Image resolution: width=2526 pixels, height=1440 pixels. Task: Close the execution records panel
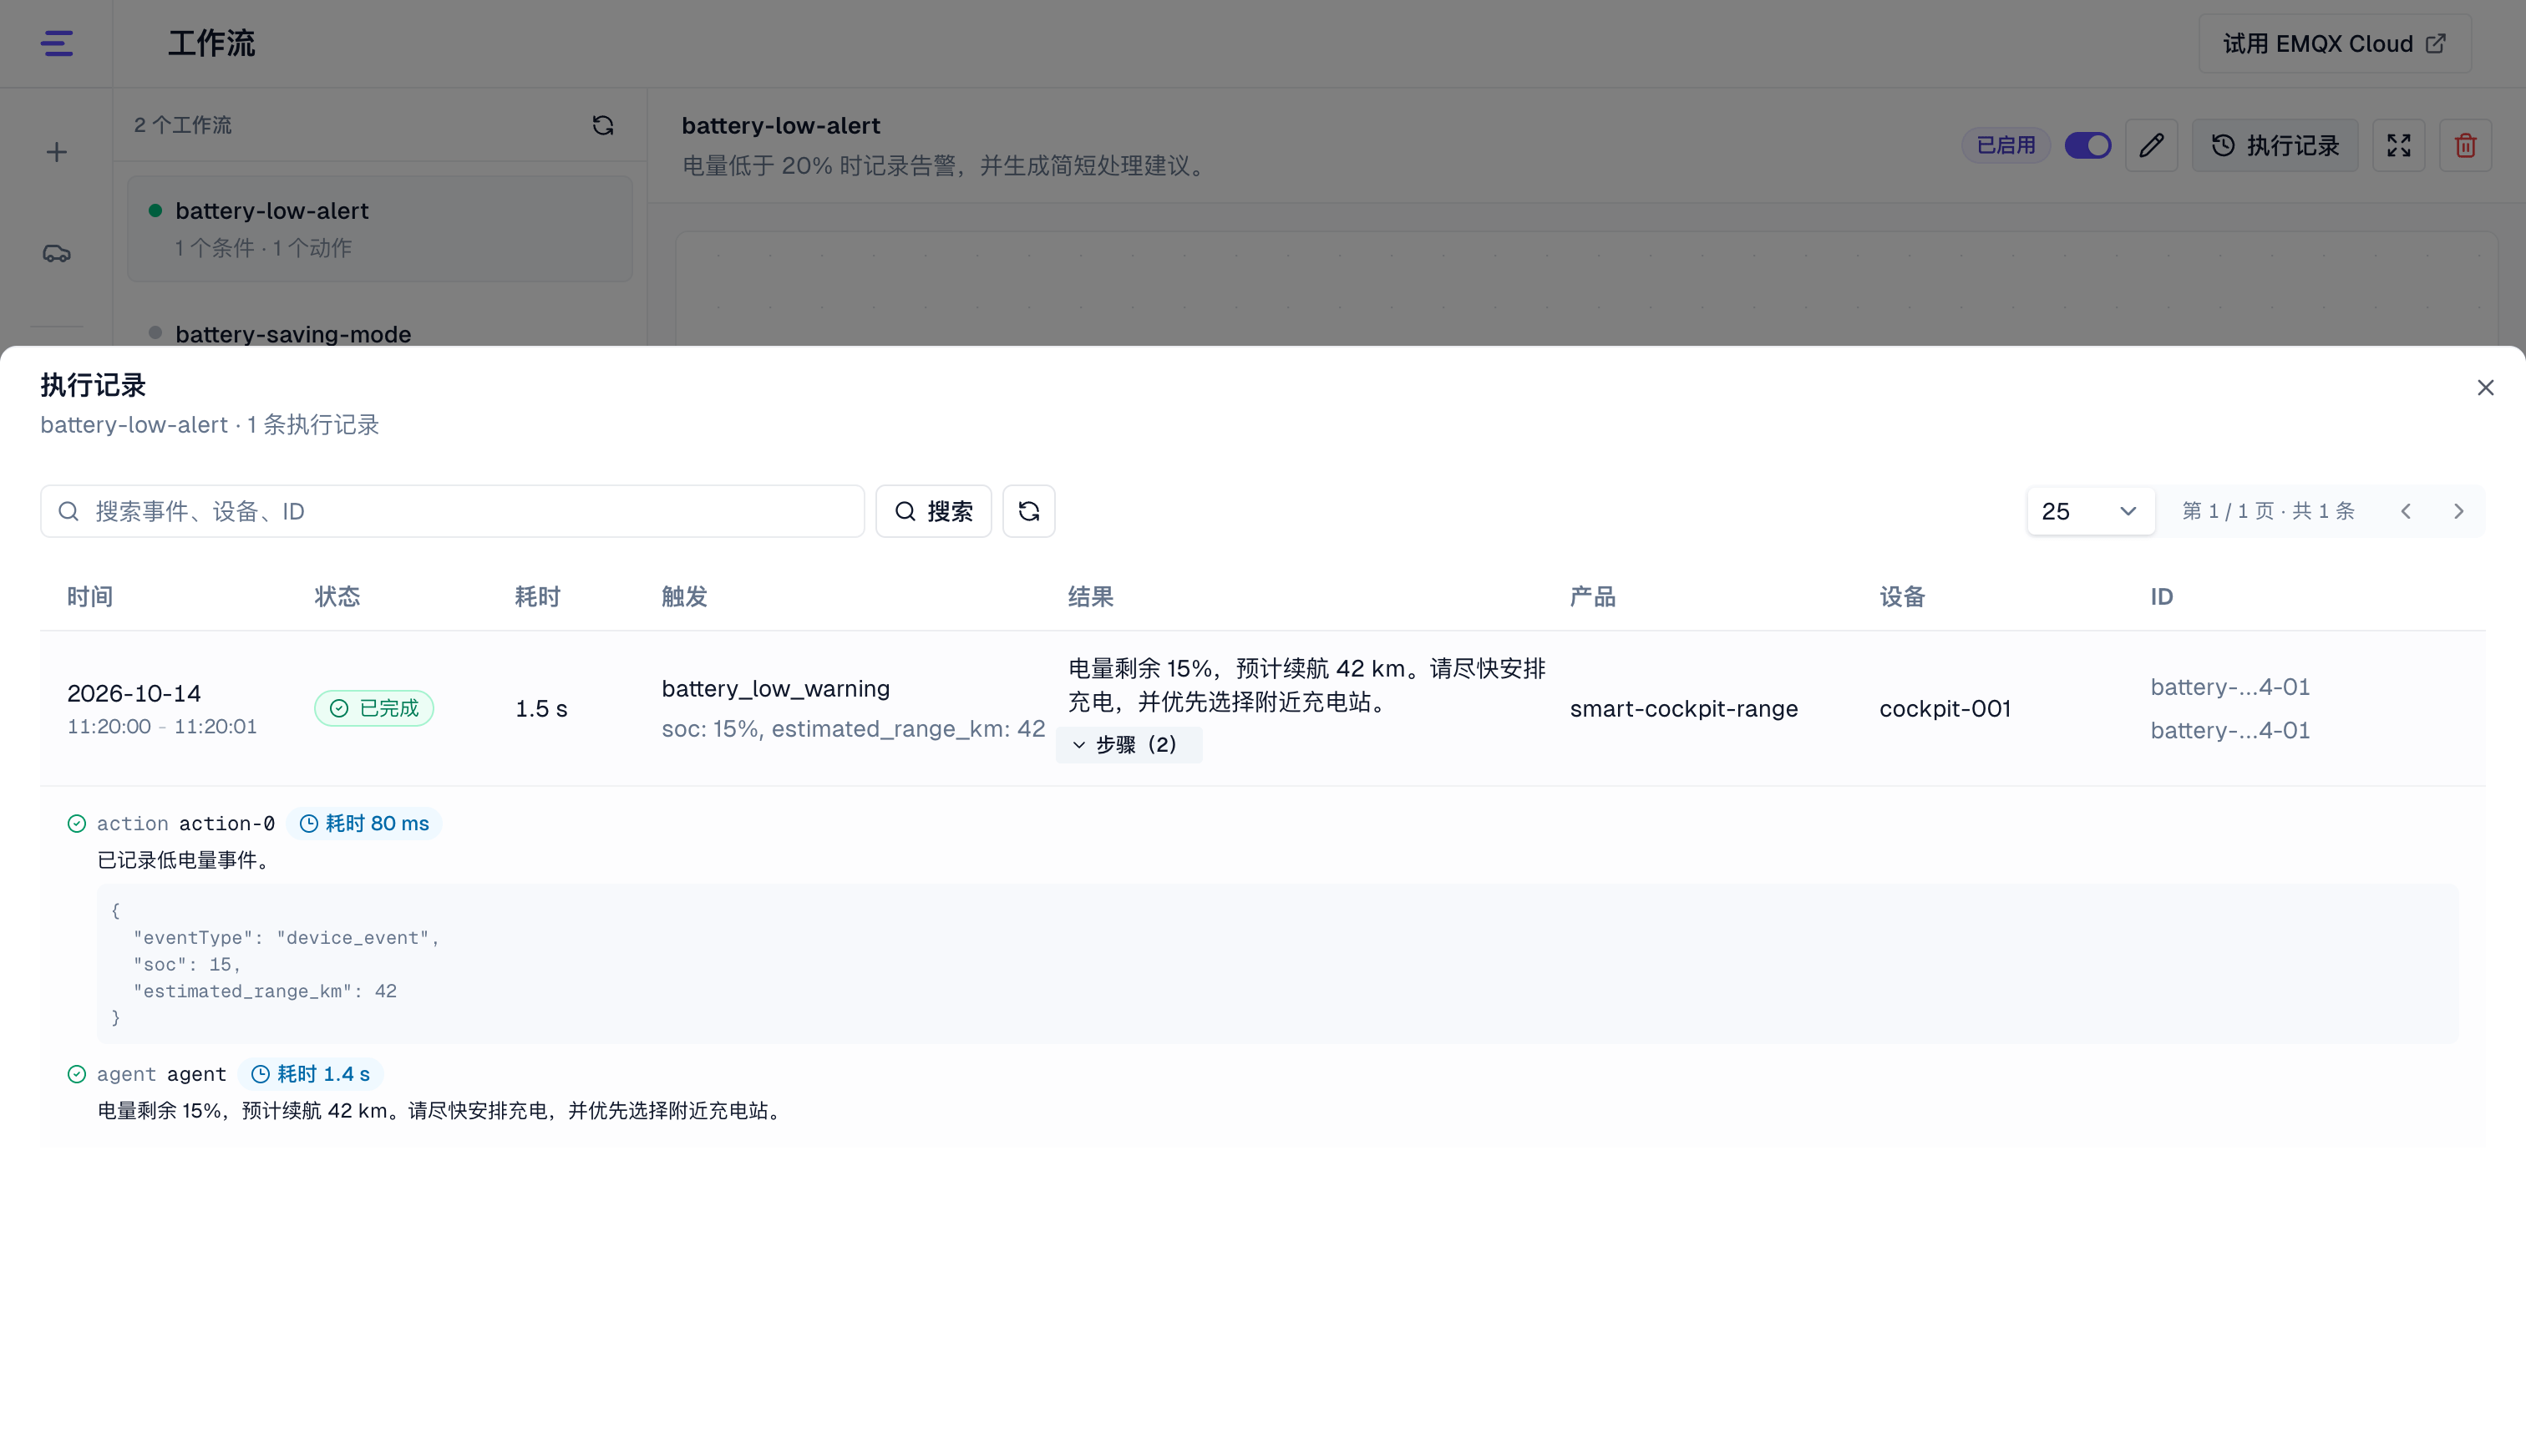click(x=2485, y=388)
